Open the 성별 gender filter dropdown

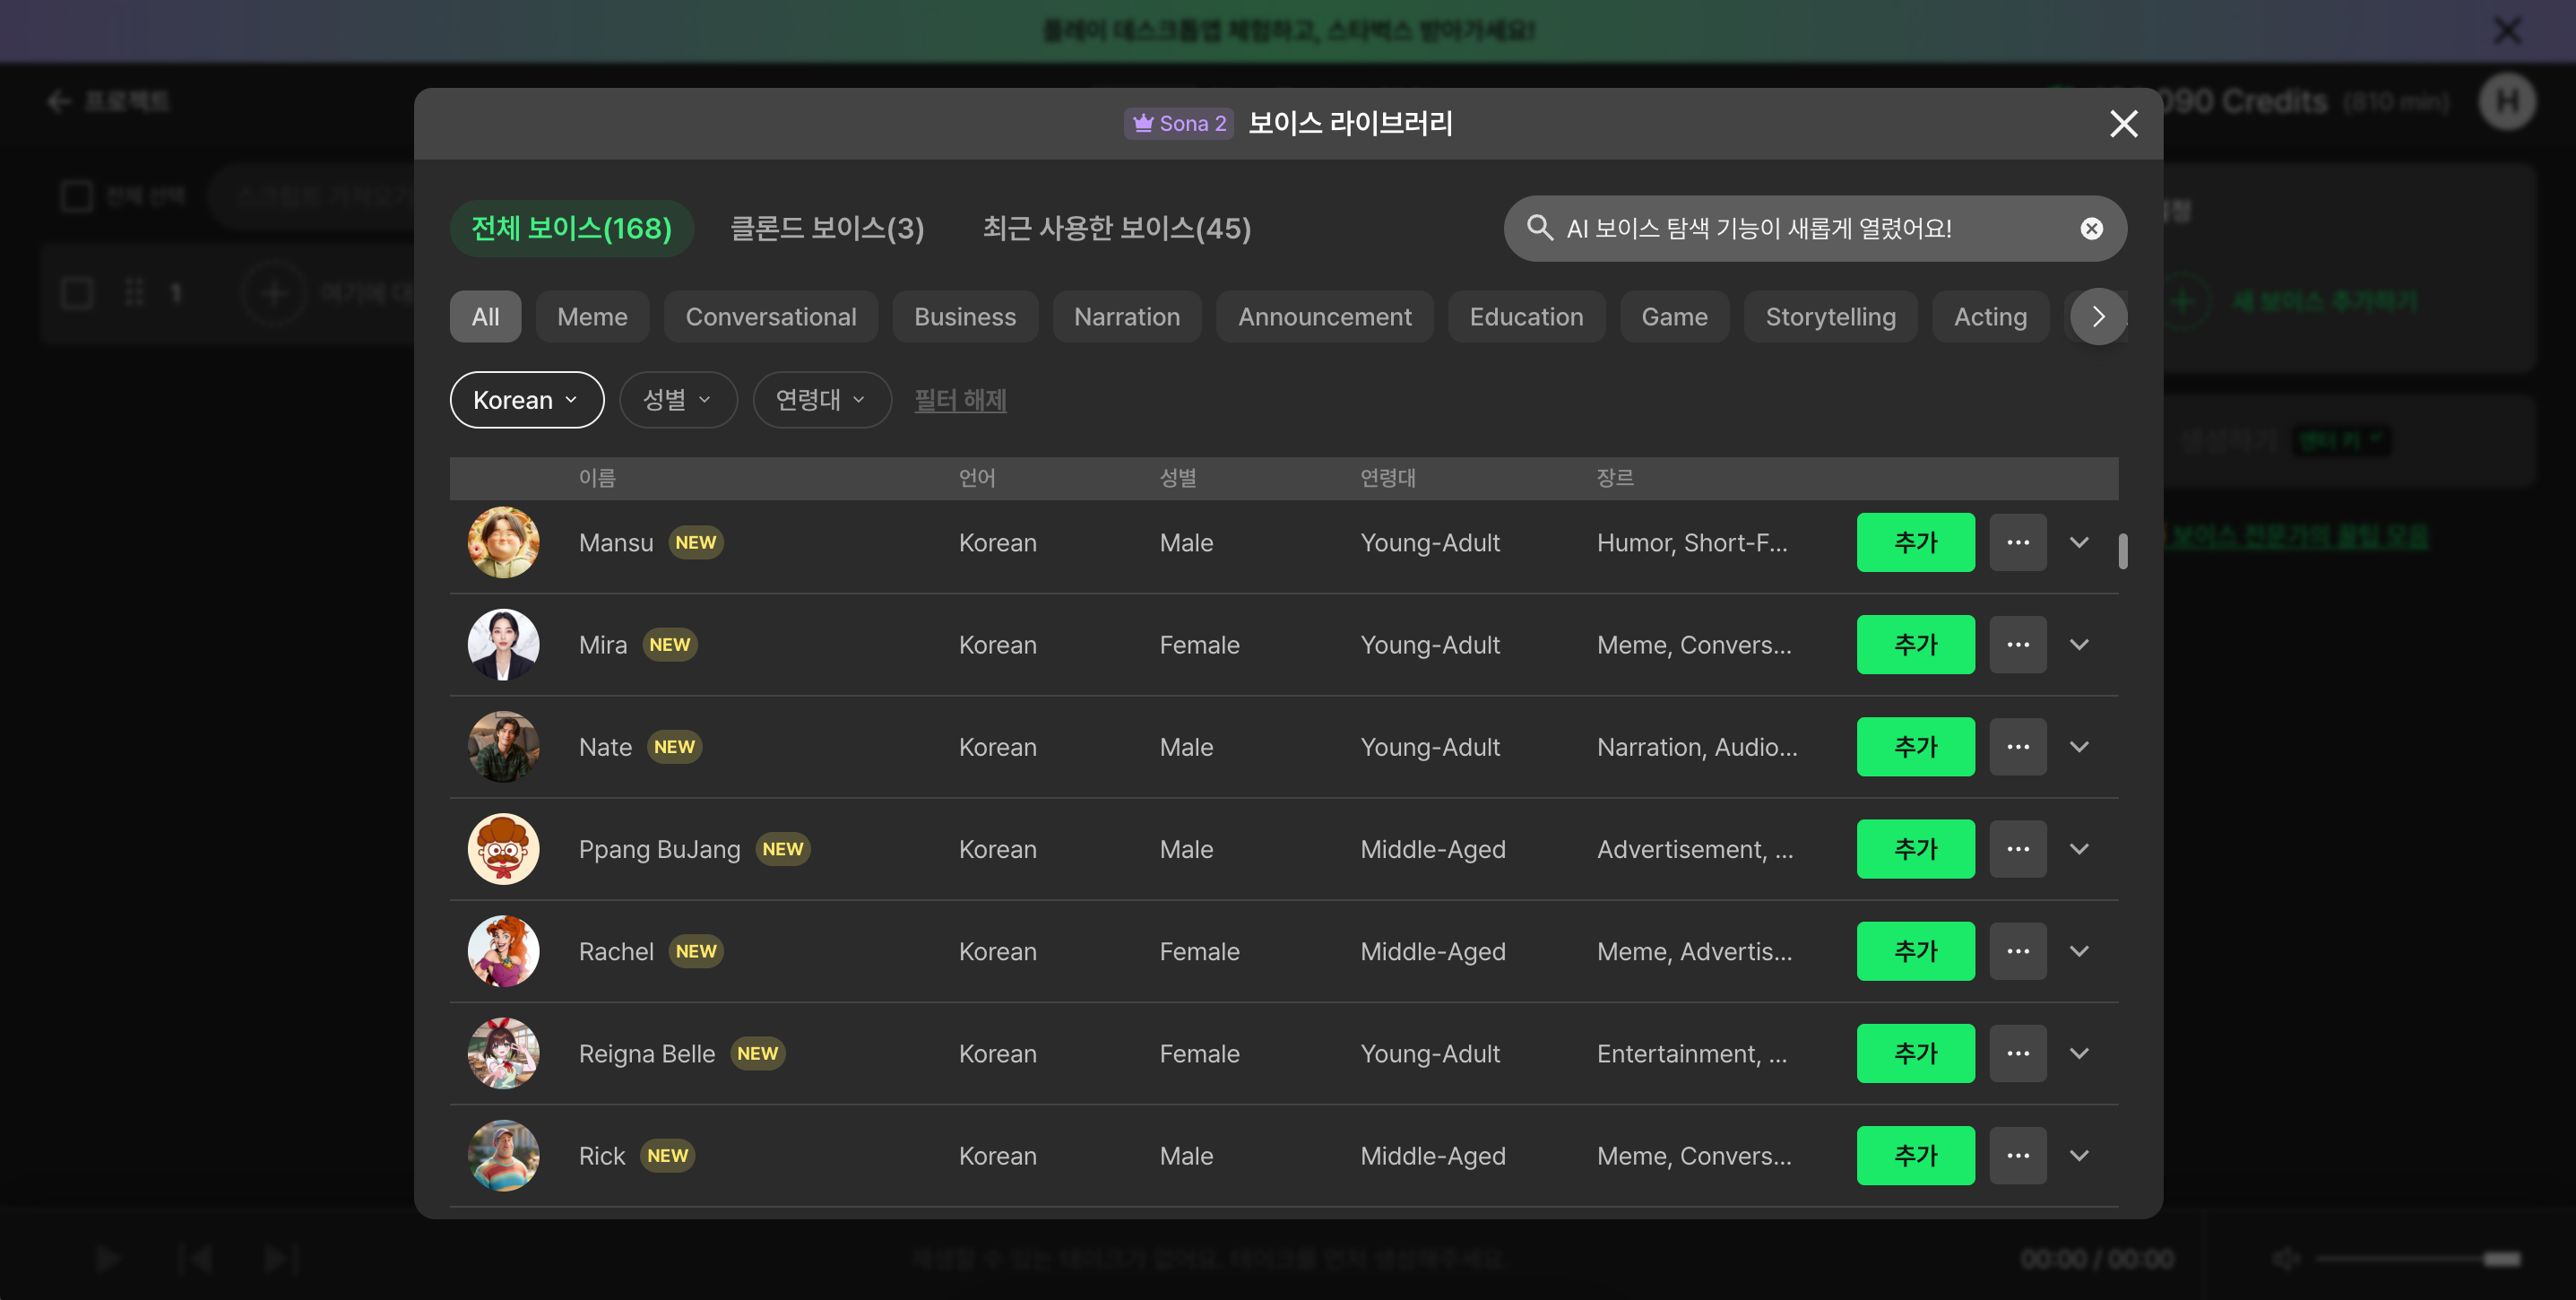pyautogui.click(x=677, y=400)
